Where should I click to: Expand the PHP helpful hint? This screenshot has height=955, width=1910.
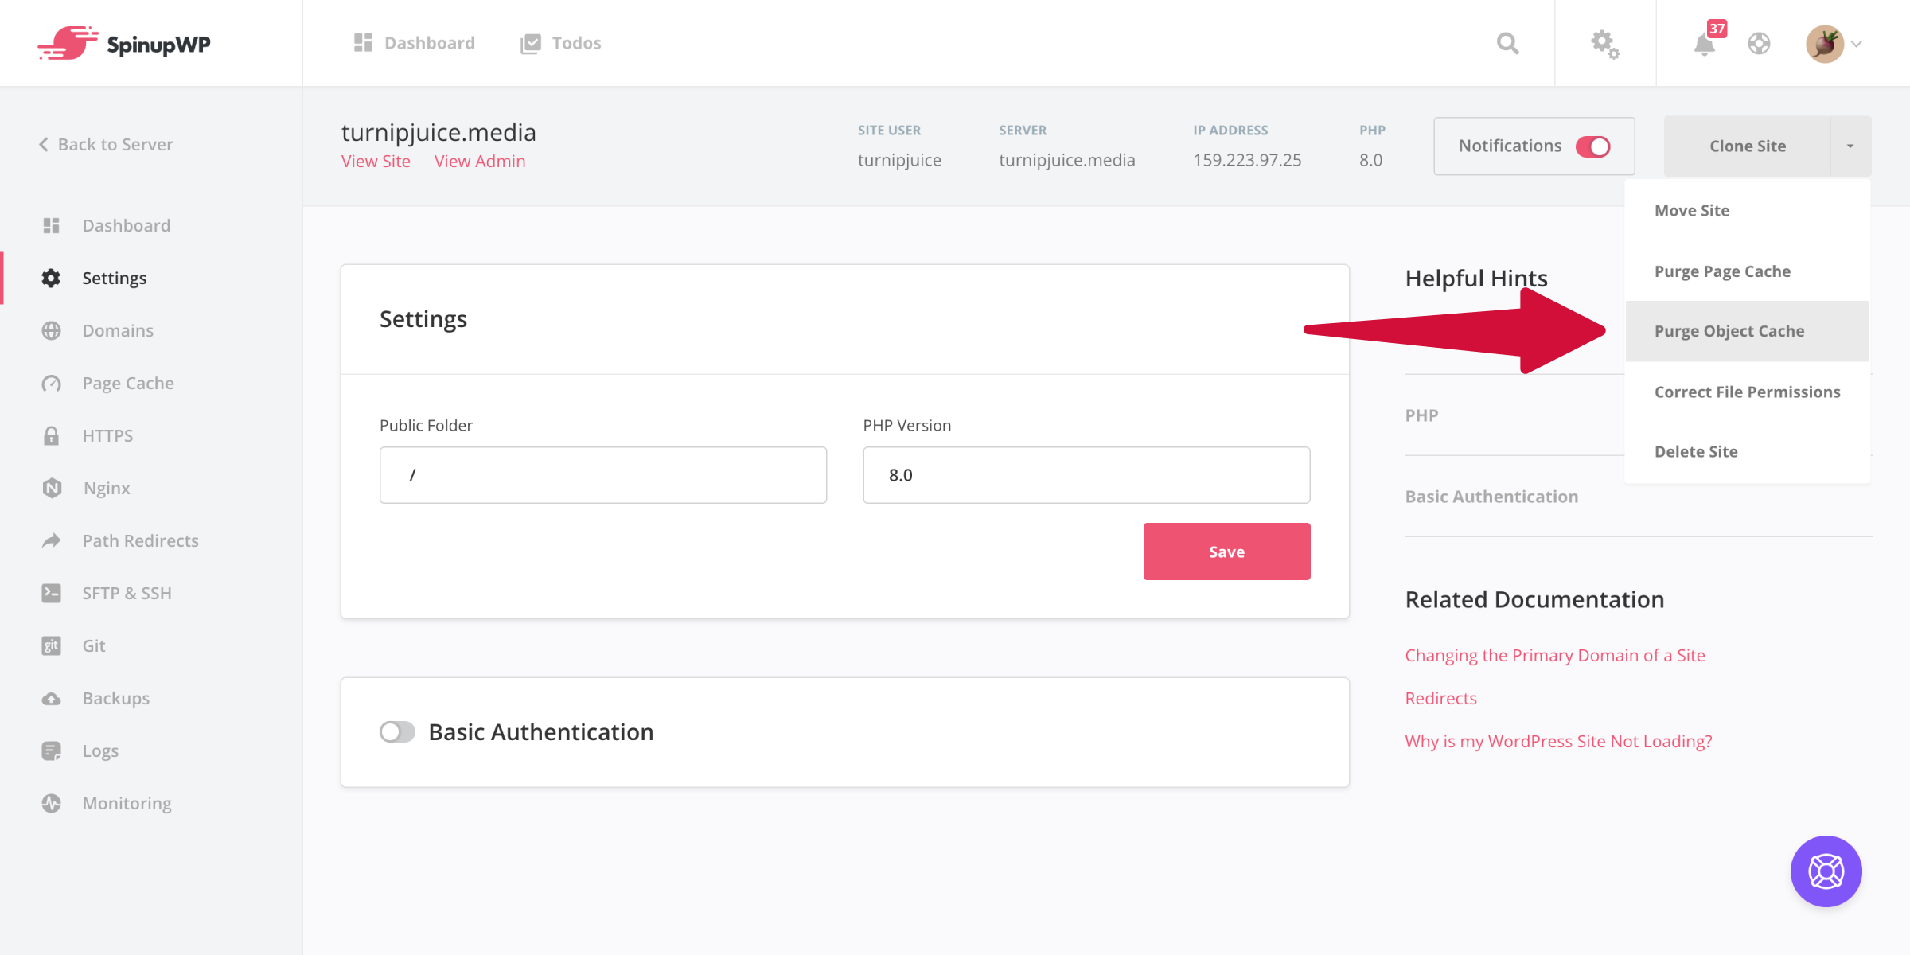(1421, 415)
